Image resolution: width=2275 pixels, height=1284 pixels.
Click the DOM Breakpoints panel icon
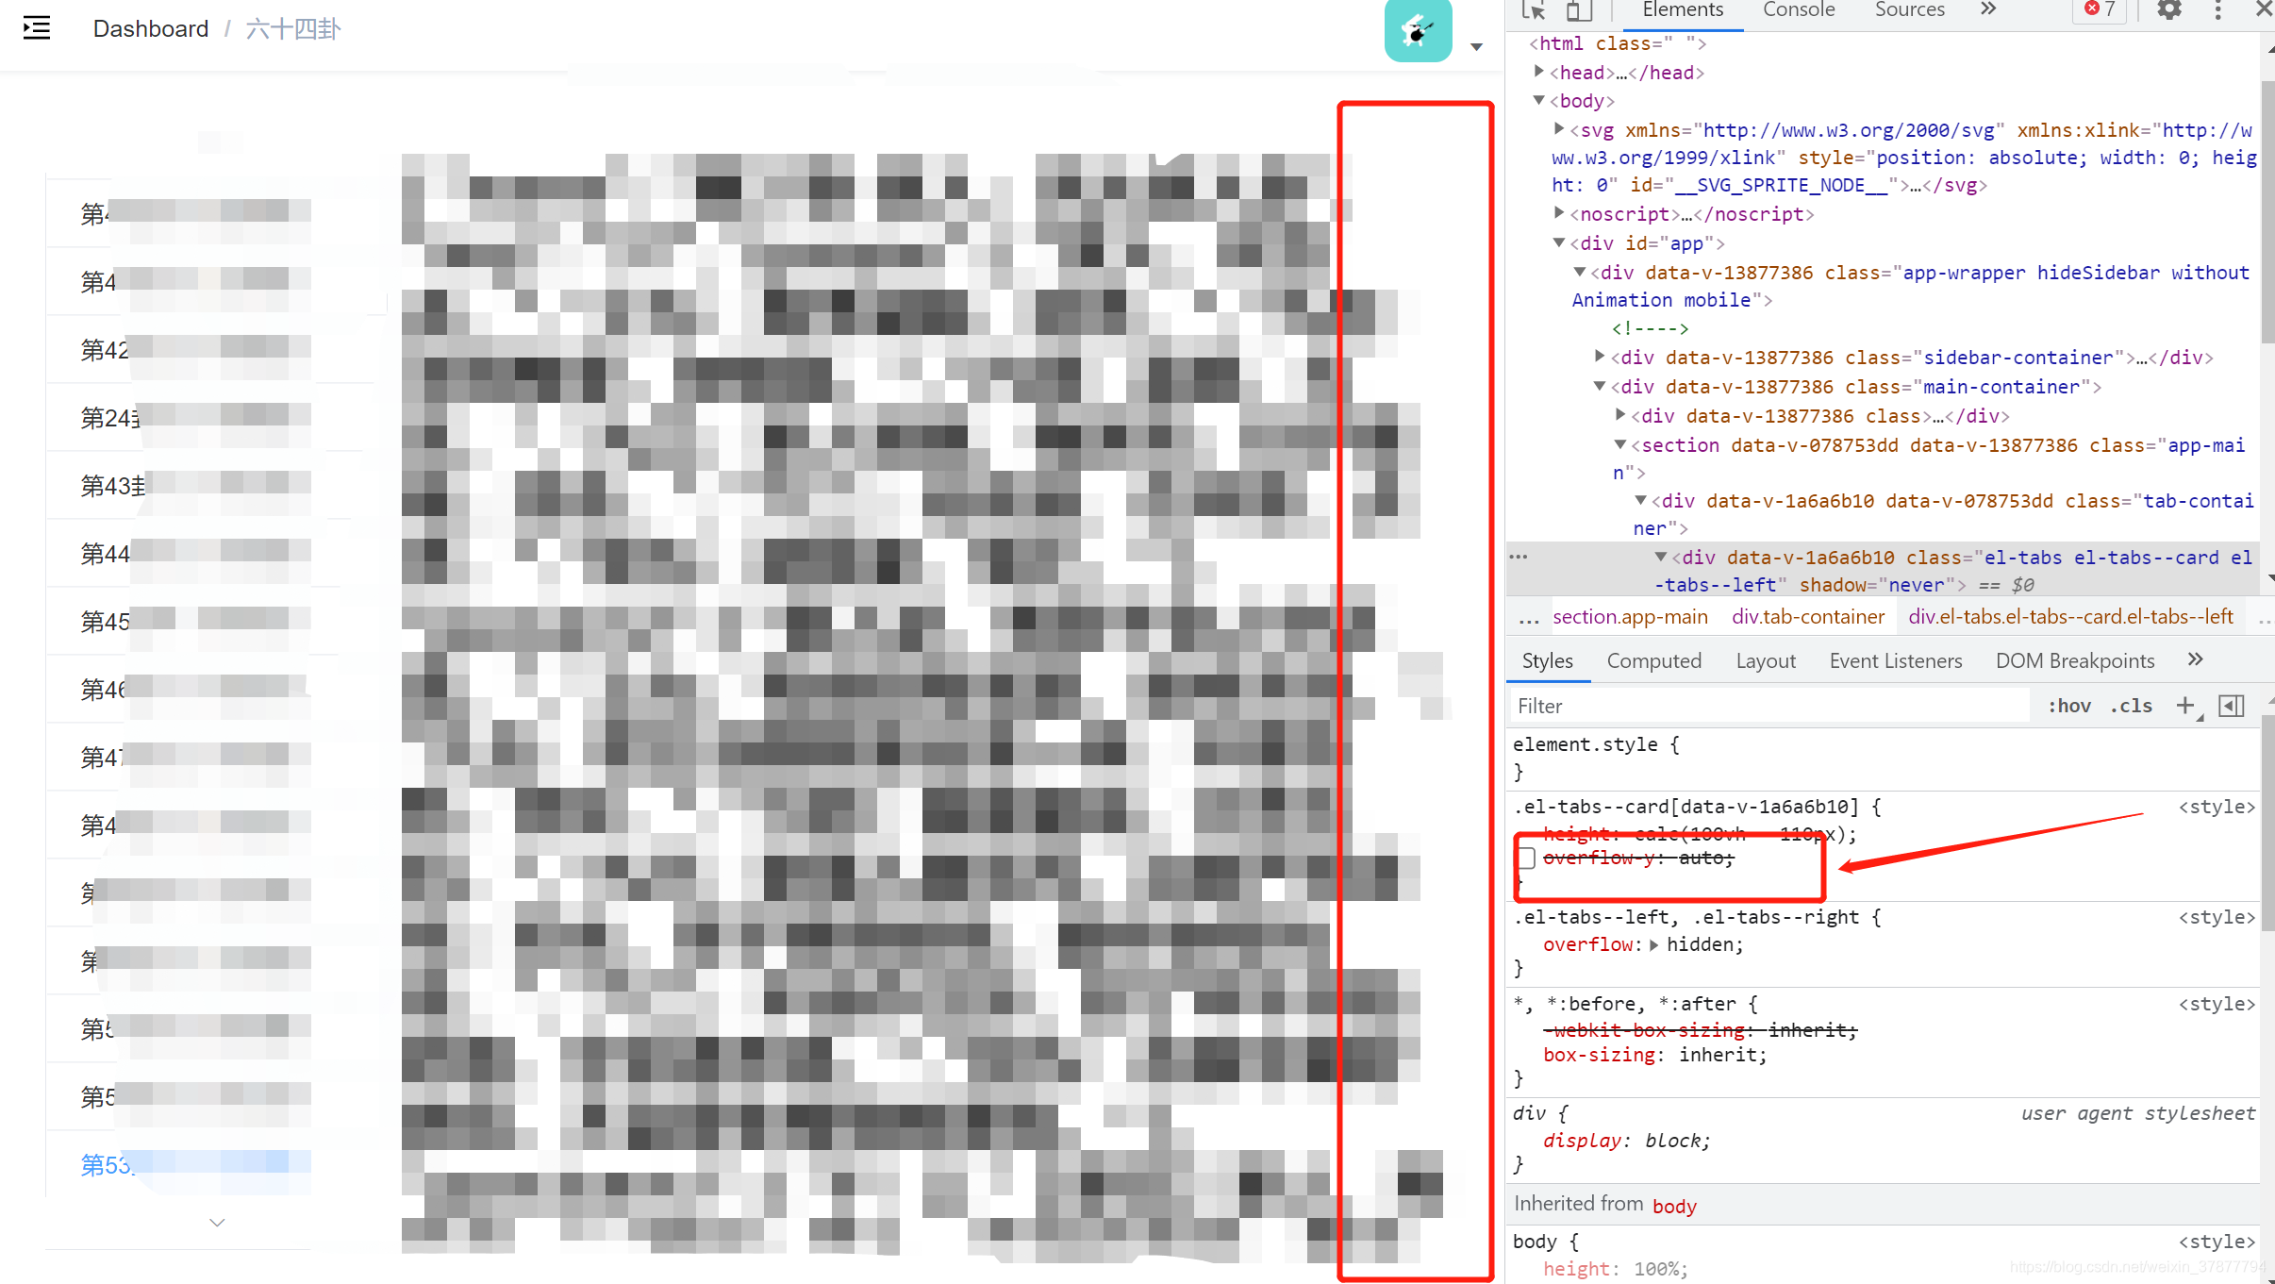2075,660
